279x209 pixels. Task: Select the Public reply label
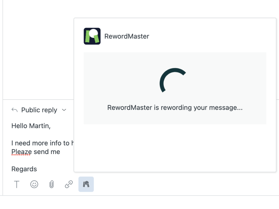coord(39,110)
